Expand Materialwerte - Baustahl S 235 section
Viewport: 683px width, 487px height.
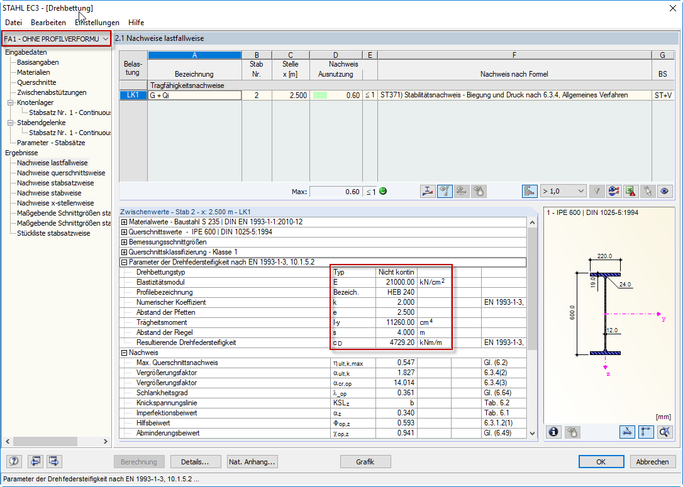pos(124,222)
